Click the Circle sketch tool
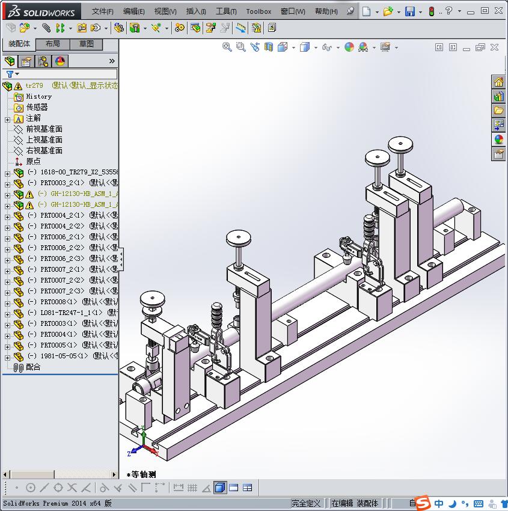508x511 pixels. [30, 488]
